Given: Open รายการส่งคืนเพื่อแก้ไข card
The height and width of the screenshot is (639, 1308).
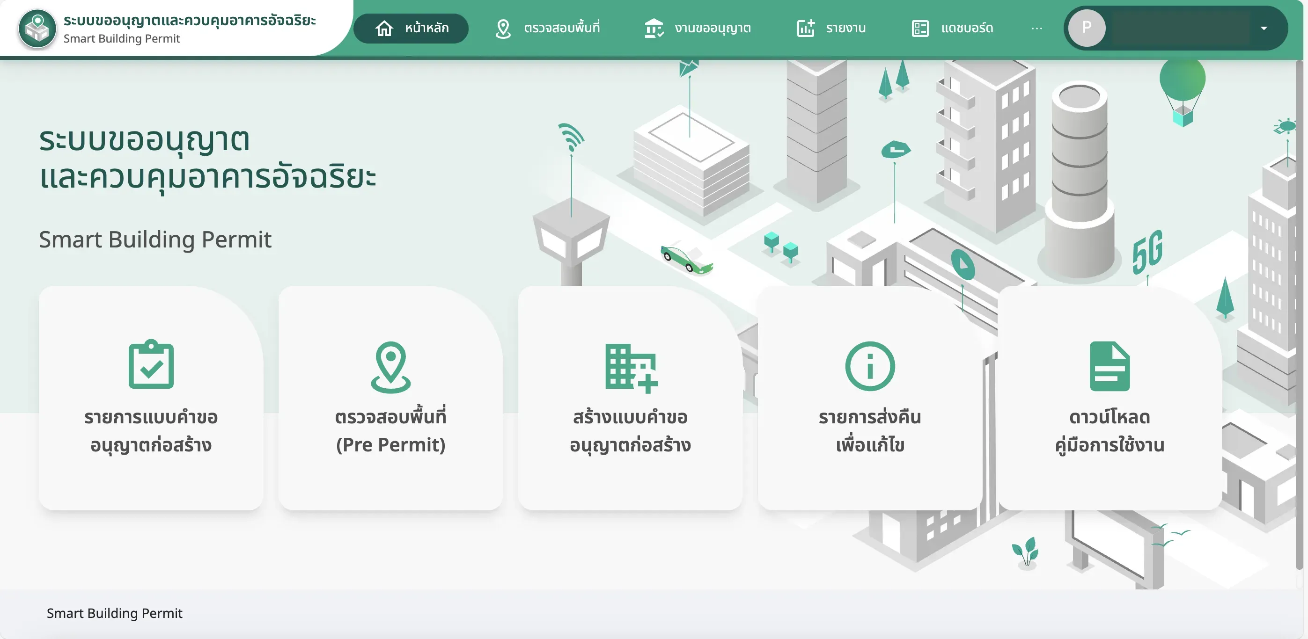Looking at the screenshot, I should point(870,398).
